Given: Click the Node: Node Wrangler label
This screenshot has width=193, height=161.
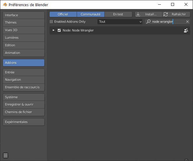Looking at the screenshot, I should pyautogui.click(x=78, y=30).
